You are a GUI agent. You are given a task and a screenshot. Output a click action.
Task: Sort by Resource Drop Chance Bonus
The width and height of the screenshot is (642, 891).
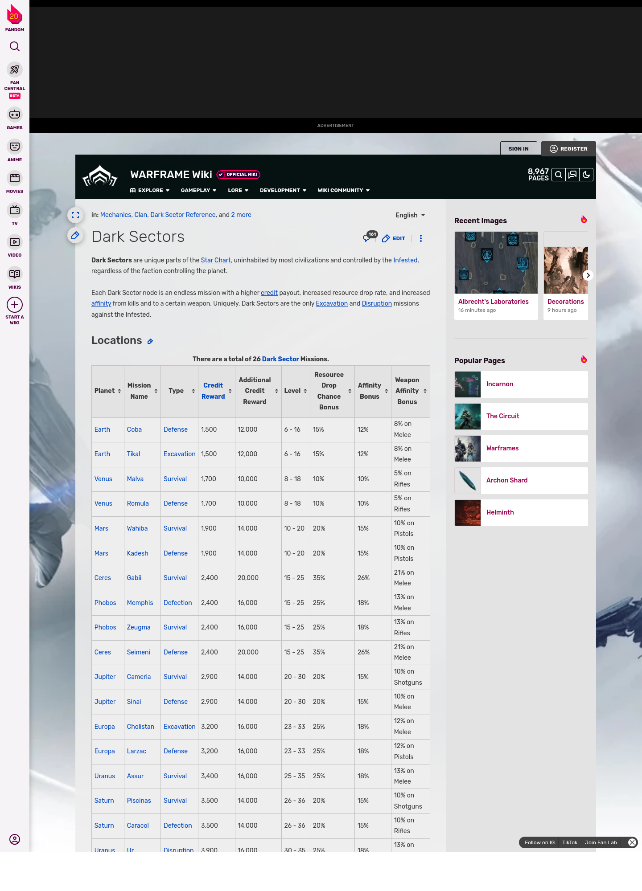[x=350, y=391]
